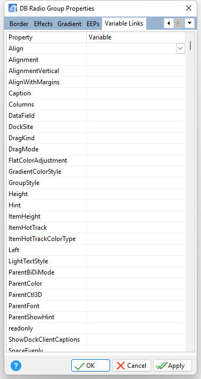Click the Variable column header
This screenshot has width=201, height=379.
(x=136, y=37)
